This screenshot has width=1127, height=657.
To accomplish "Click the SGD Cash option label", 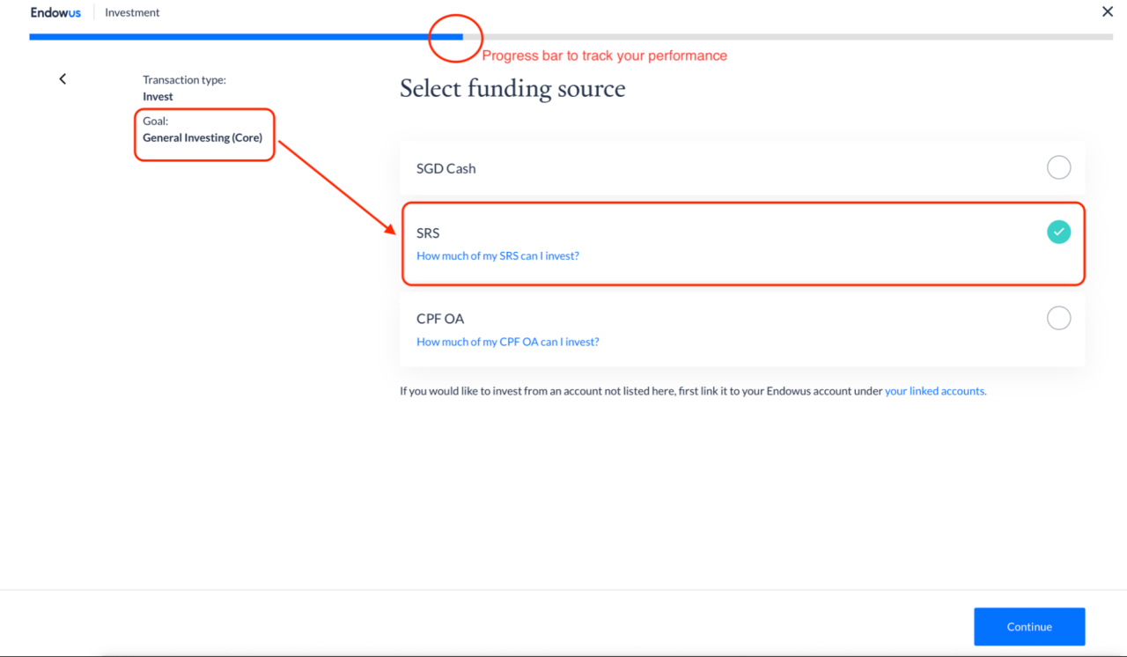I will coord(446,168).
